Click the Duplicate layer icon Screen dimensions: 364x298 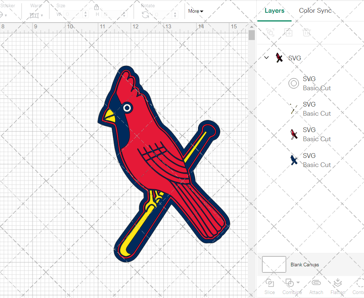coord(288,33)
